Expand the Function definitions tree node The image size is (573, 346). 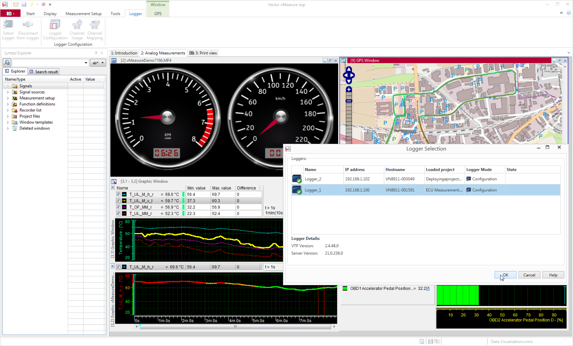tap(8, 104)
